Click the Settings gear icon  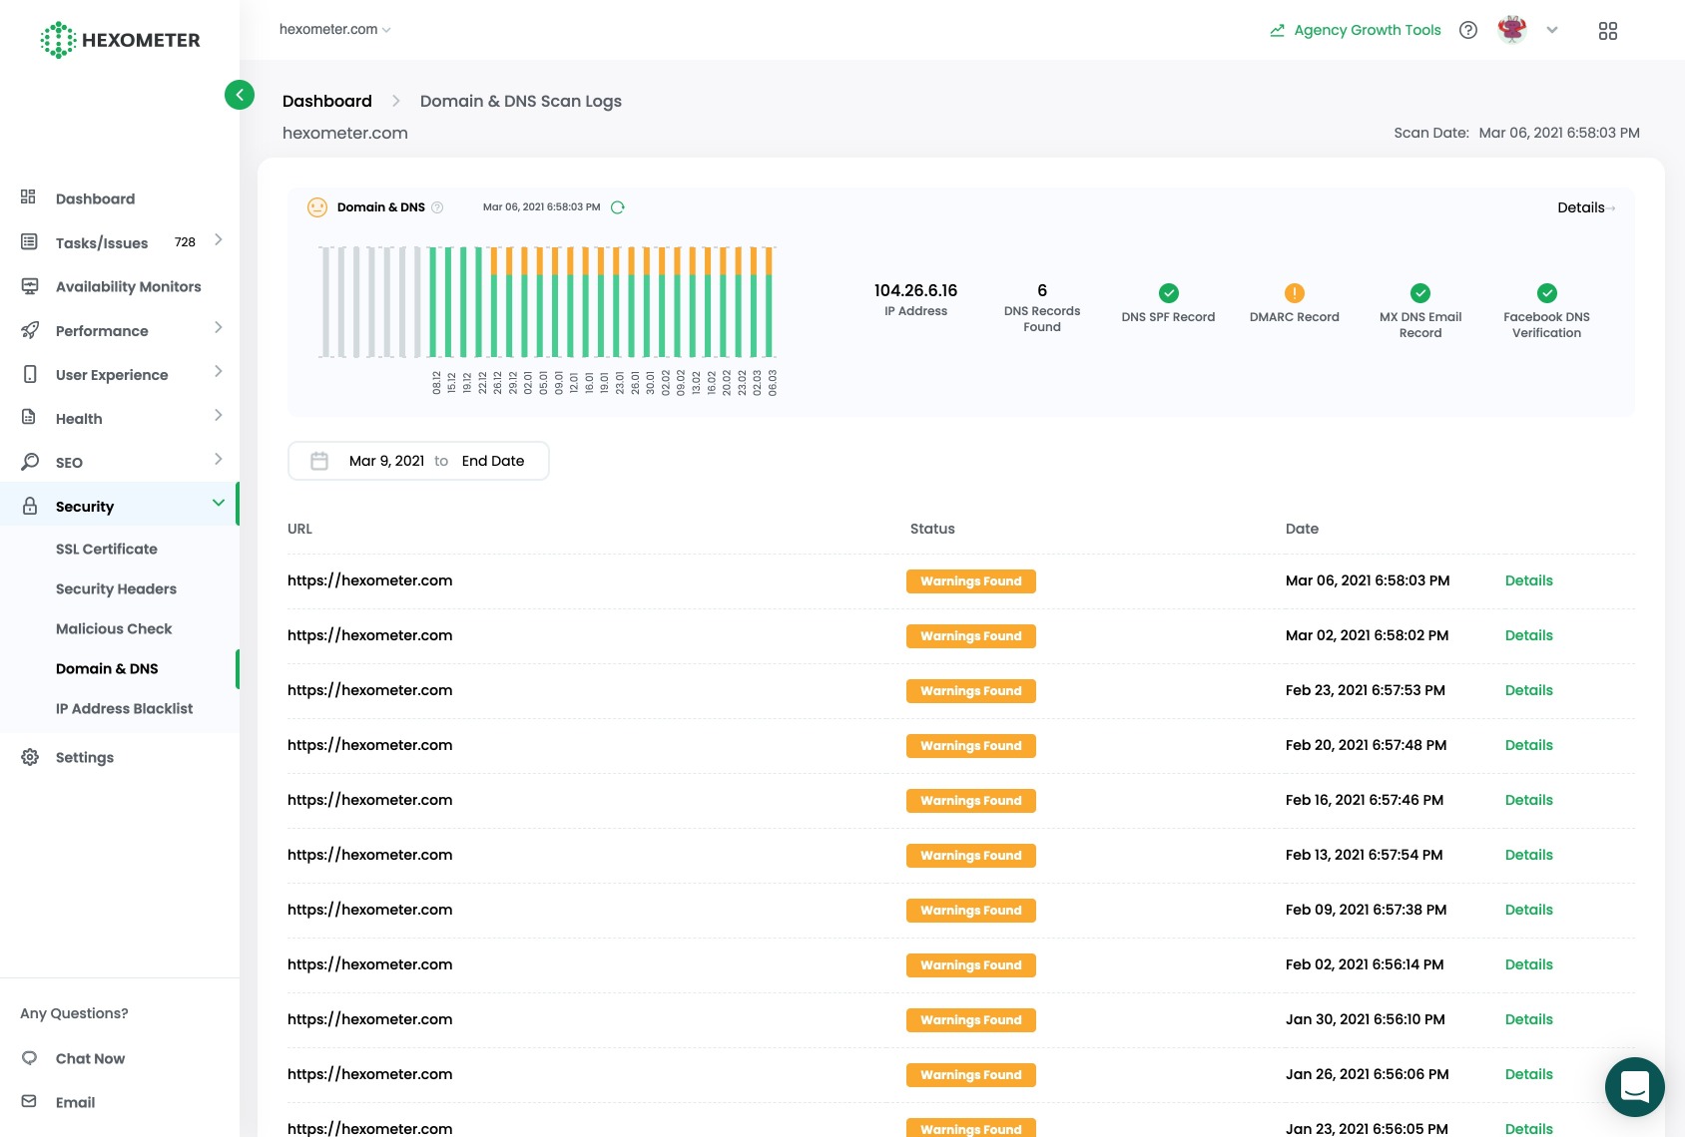(30, 757)
